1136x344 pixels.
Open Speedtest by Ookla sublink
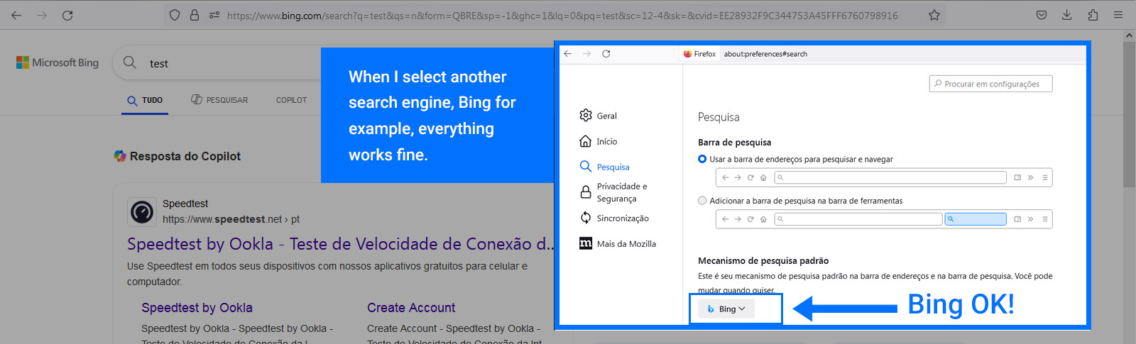(197, 308)
